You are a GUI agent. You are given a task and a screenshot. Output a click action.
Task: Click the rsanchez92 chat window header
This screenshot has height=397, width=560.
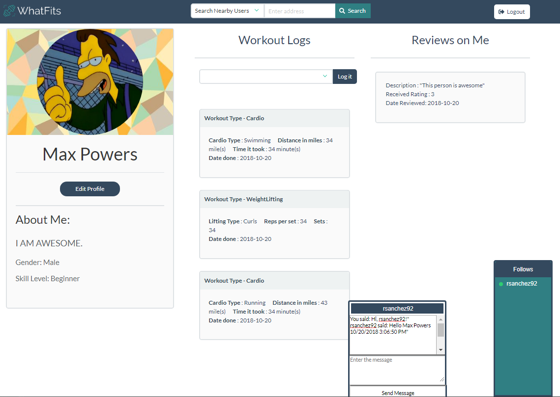coord(397,308)
